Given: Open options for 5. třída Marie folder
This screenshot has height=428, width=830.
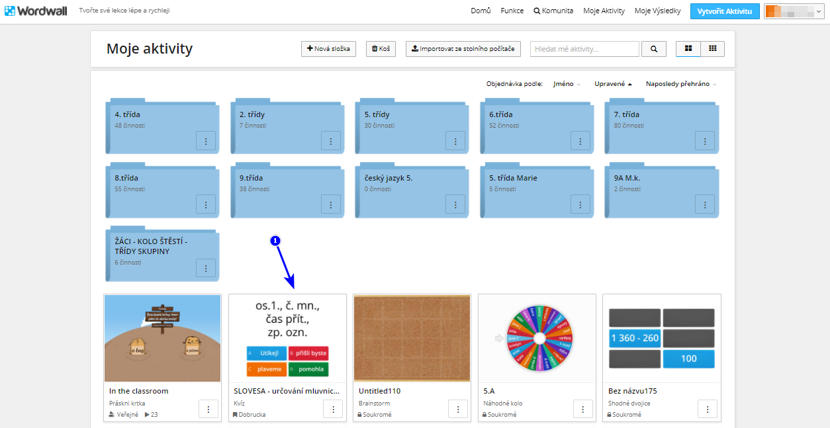Looking at the screenshot, I should click(x=580, y=204).
